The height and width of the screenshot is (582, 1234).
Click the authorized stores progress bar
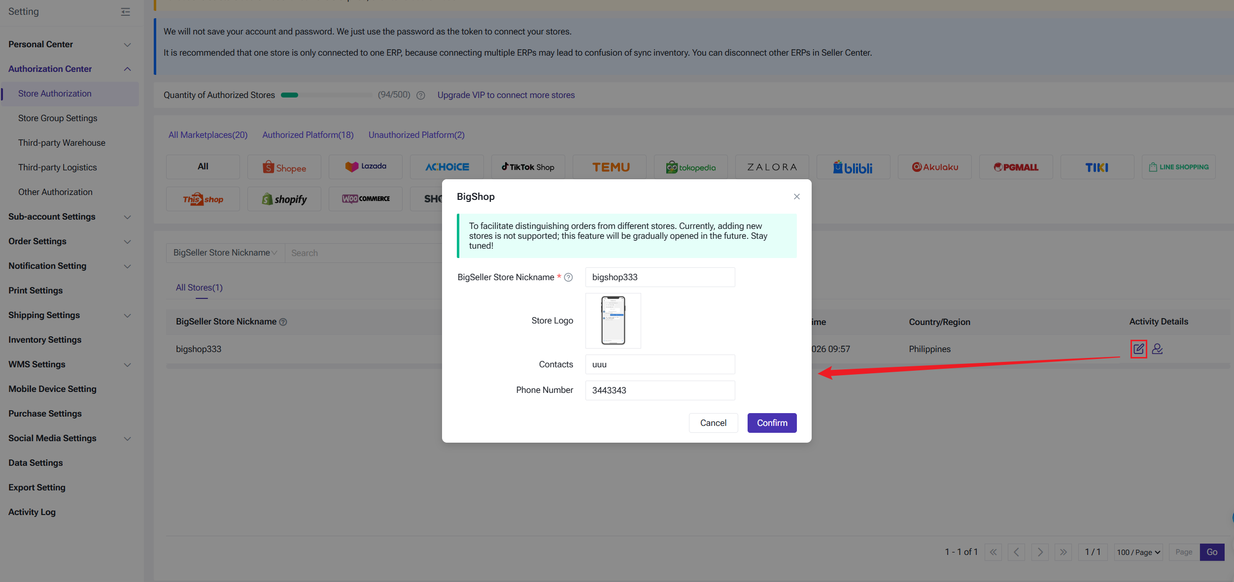click(326, 95)
